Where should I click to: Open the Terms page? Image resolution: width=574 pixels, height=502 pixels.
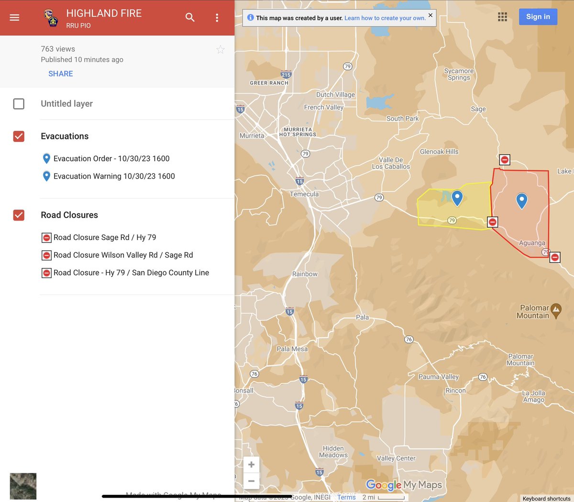tap(346, 497)
